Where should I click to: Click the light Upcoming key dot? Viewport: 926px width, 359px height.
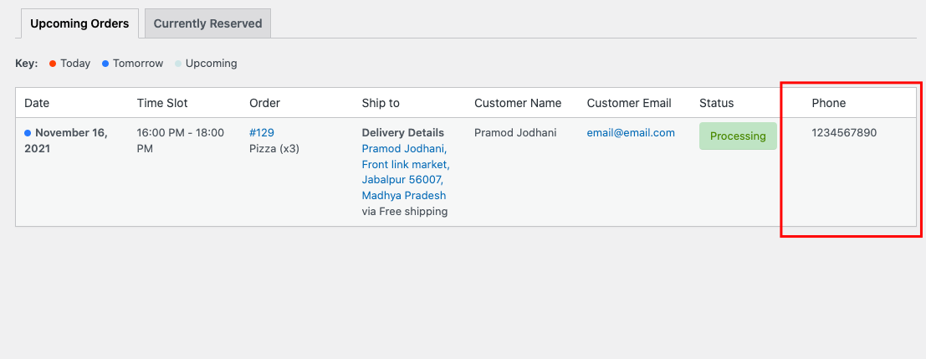pyautogui.click(x=178, y=64)
